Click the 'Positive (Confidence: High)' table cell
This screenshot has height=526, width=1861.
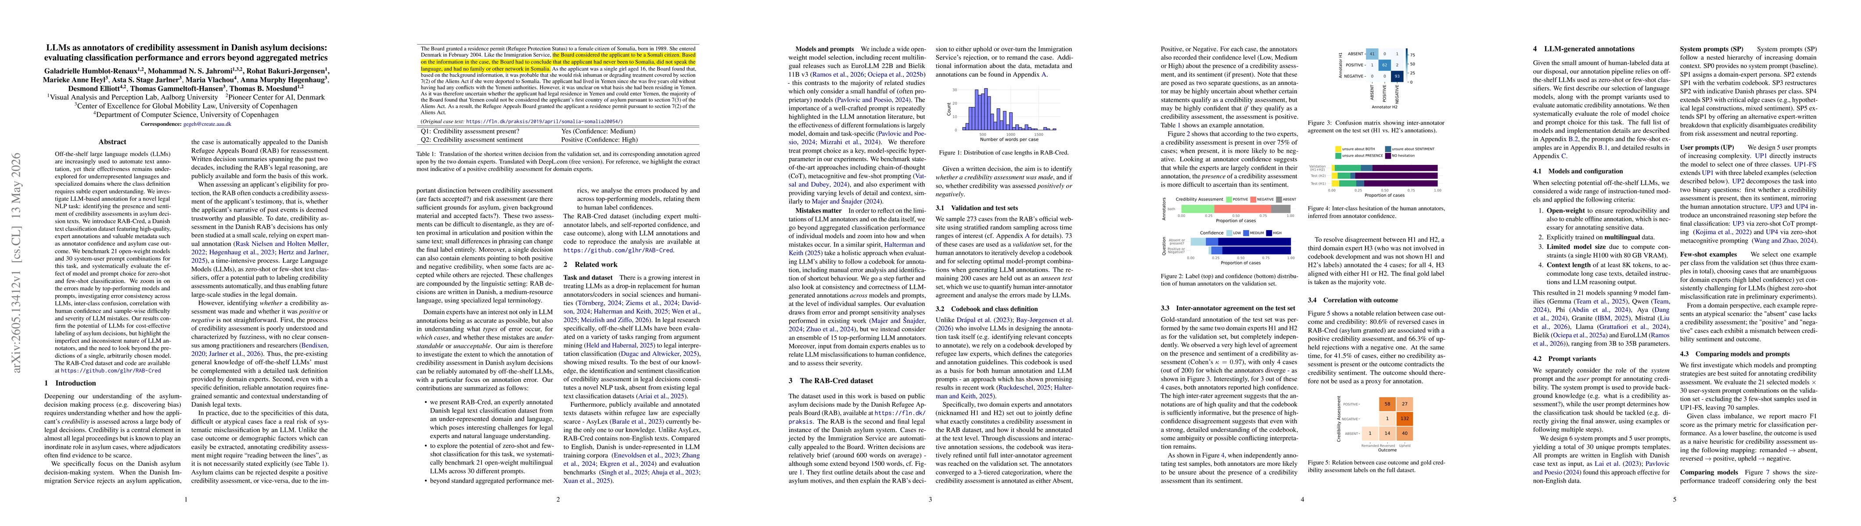point(600,140)
